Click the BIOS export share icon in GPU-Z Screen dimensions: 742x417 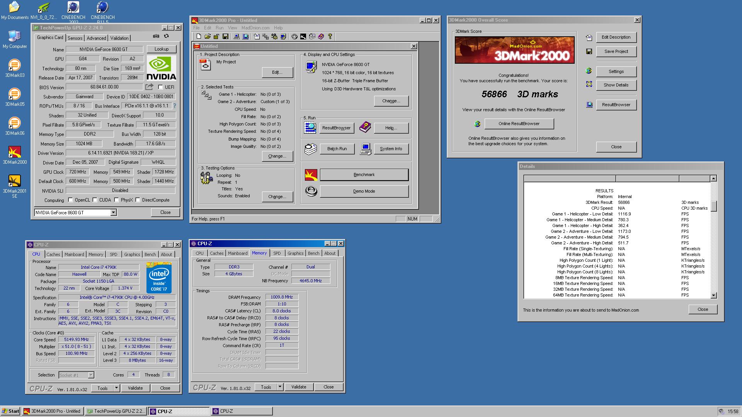[150, 87]
